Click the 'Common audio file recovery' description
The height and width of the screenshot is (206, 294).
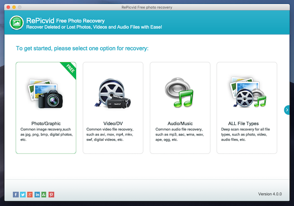tap(179, 134)
